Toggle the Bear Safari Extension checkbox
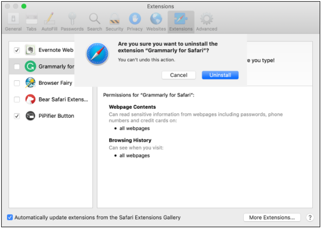This screenshot has width=321, height=228. pyautogui.click(x=17, y=100)
